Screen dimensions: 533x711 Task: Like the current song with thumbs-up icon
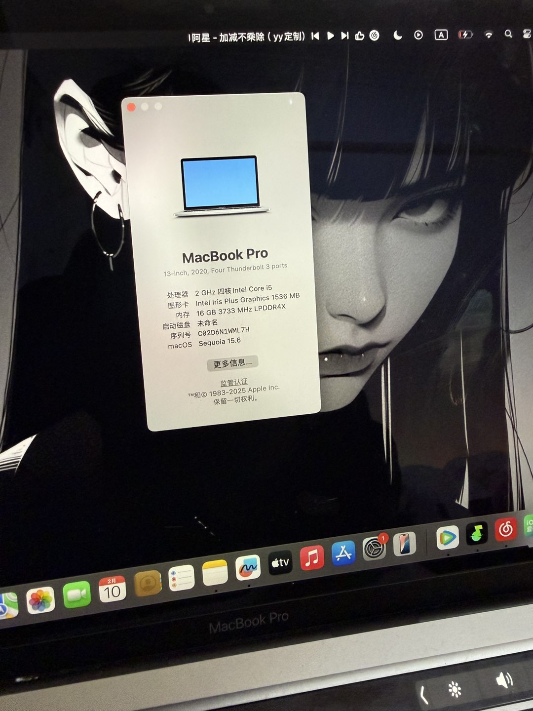click(360, 36)
